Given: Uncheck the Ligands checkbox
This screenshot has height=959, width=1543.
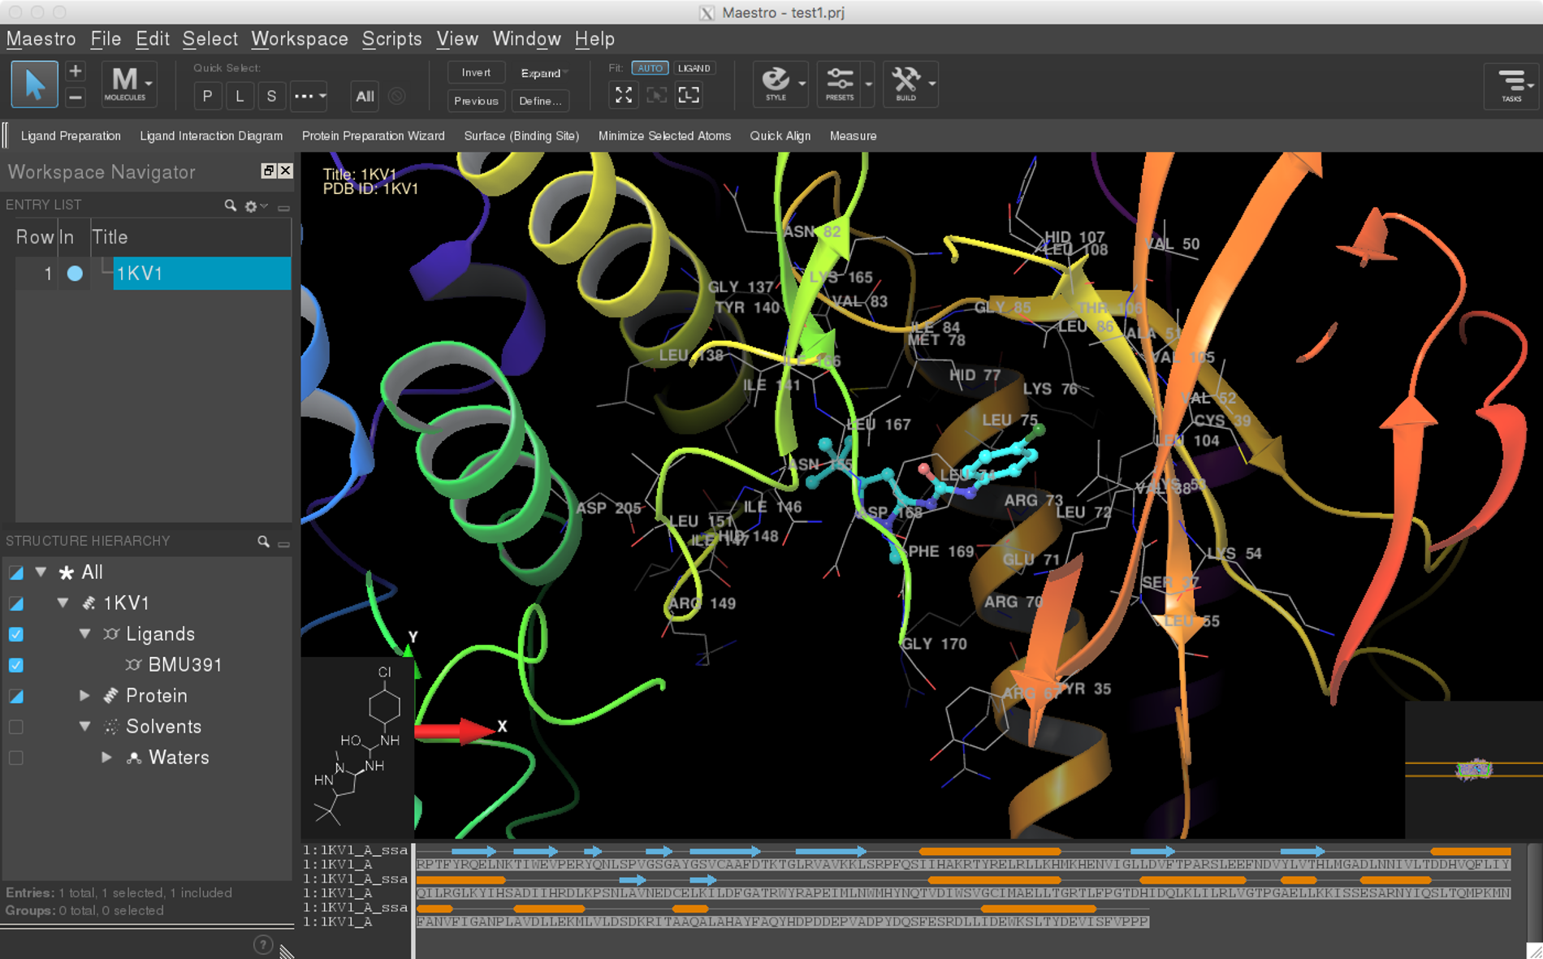Looking at the screenshot, I should pos(16,634).
